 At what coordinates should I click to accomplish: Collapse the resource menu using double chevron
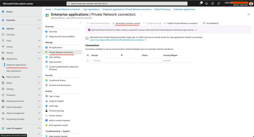point(80,22)
